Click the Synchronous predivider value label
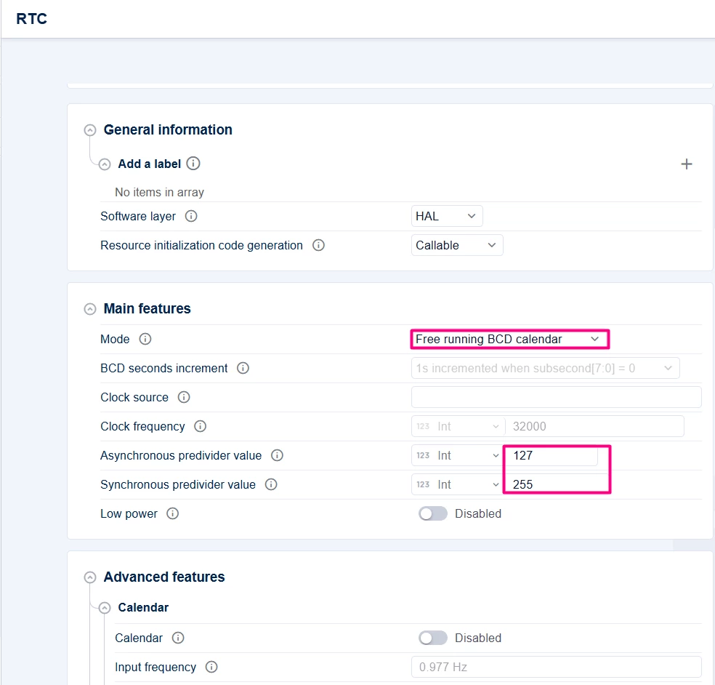 pos(178,484)
